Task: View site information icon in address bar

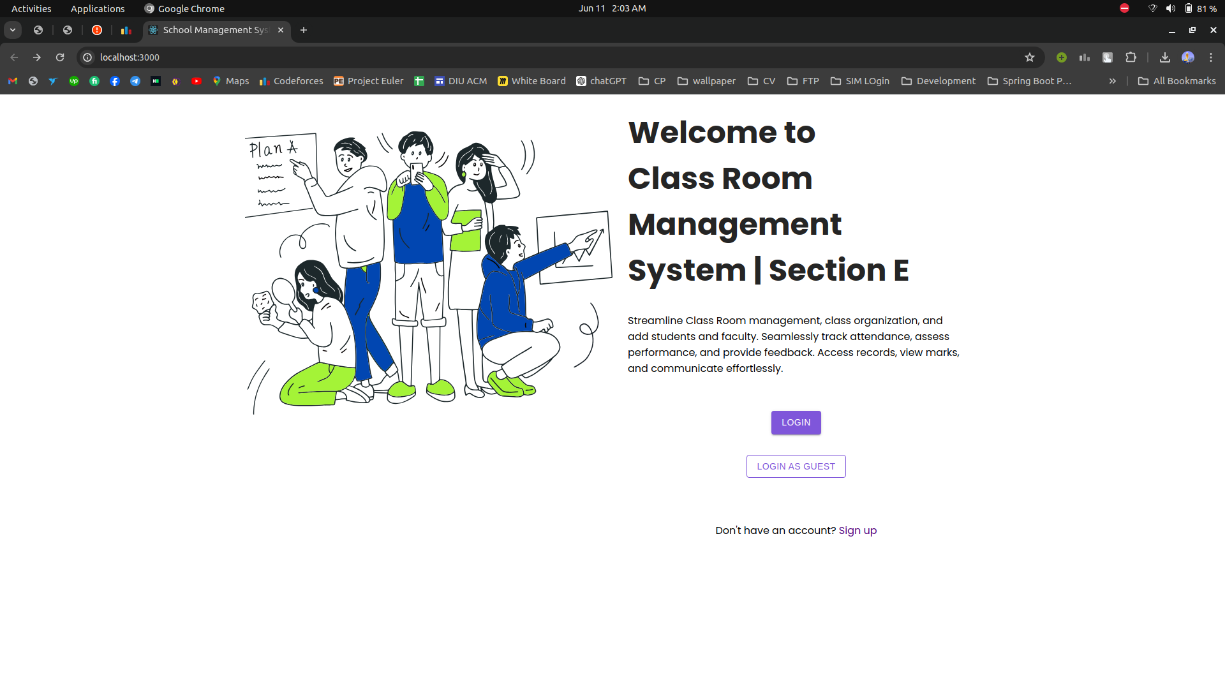Action: [x=87, y=57]
